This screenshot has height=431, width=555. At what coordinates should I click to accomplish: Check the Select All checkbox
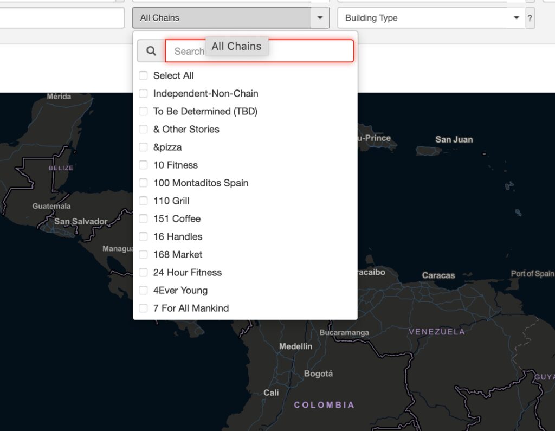click(144, 75)
